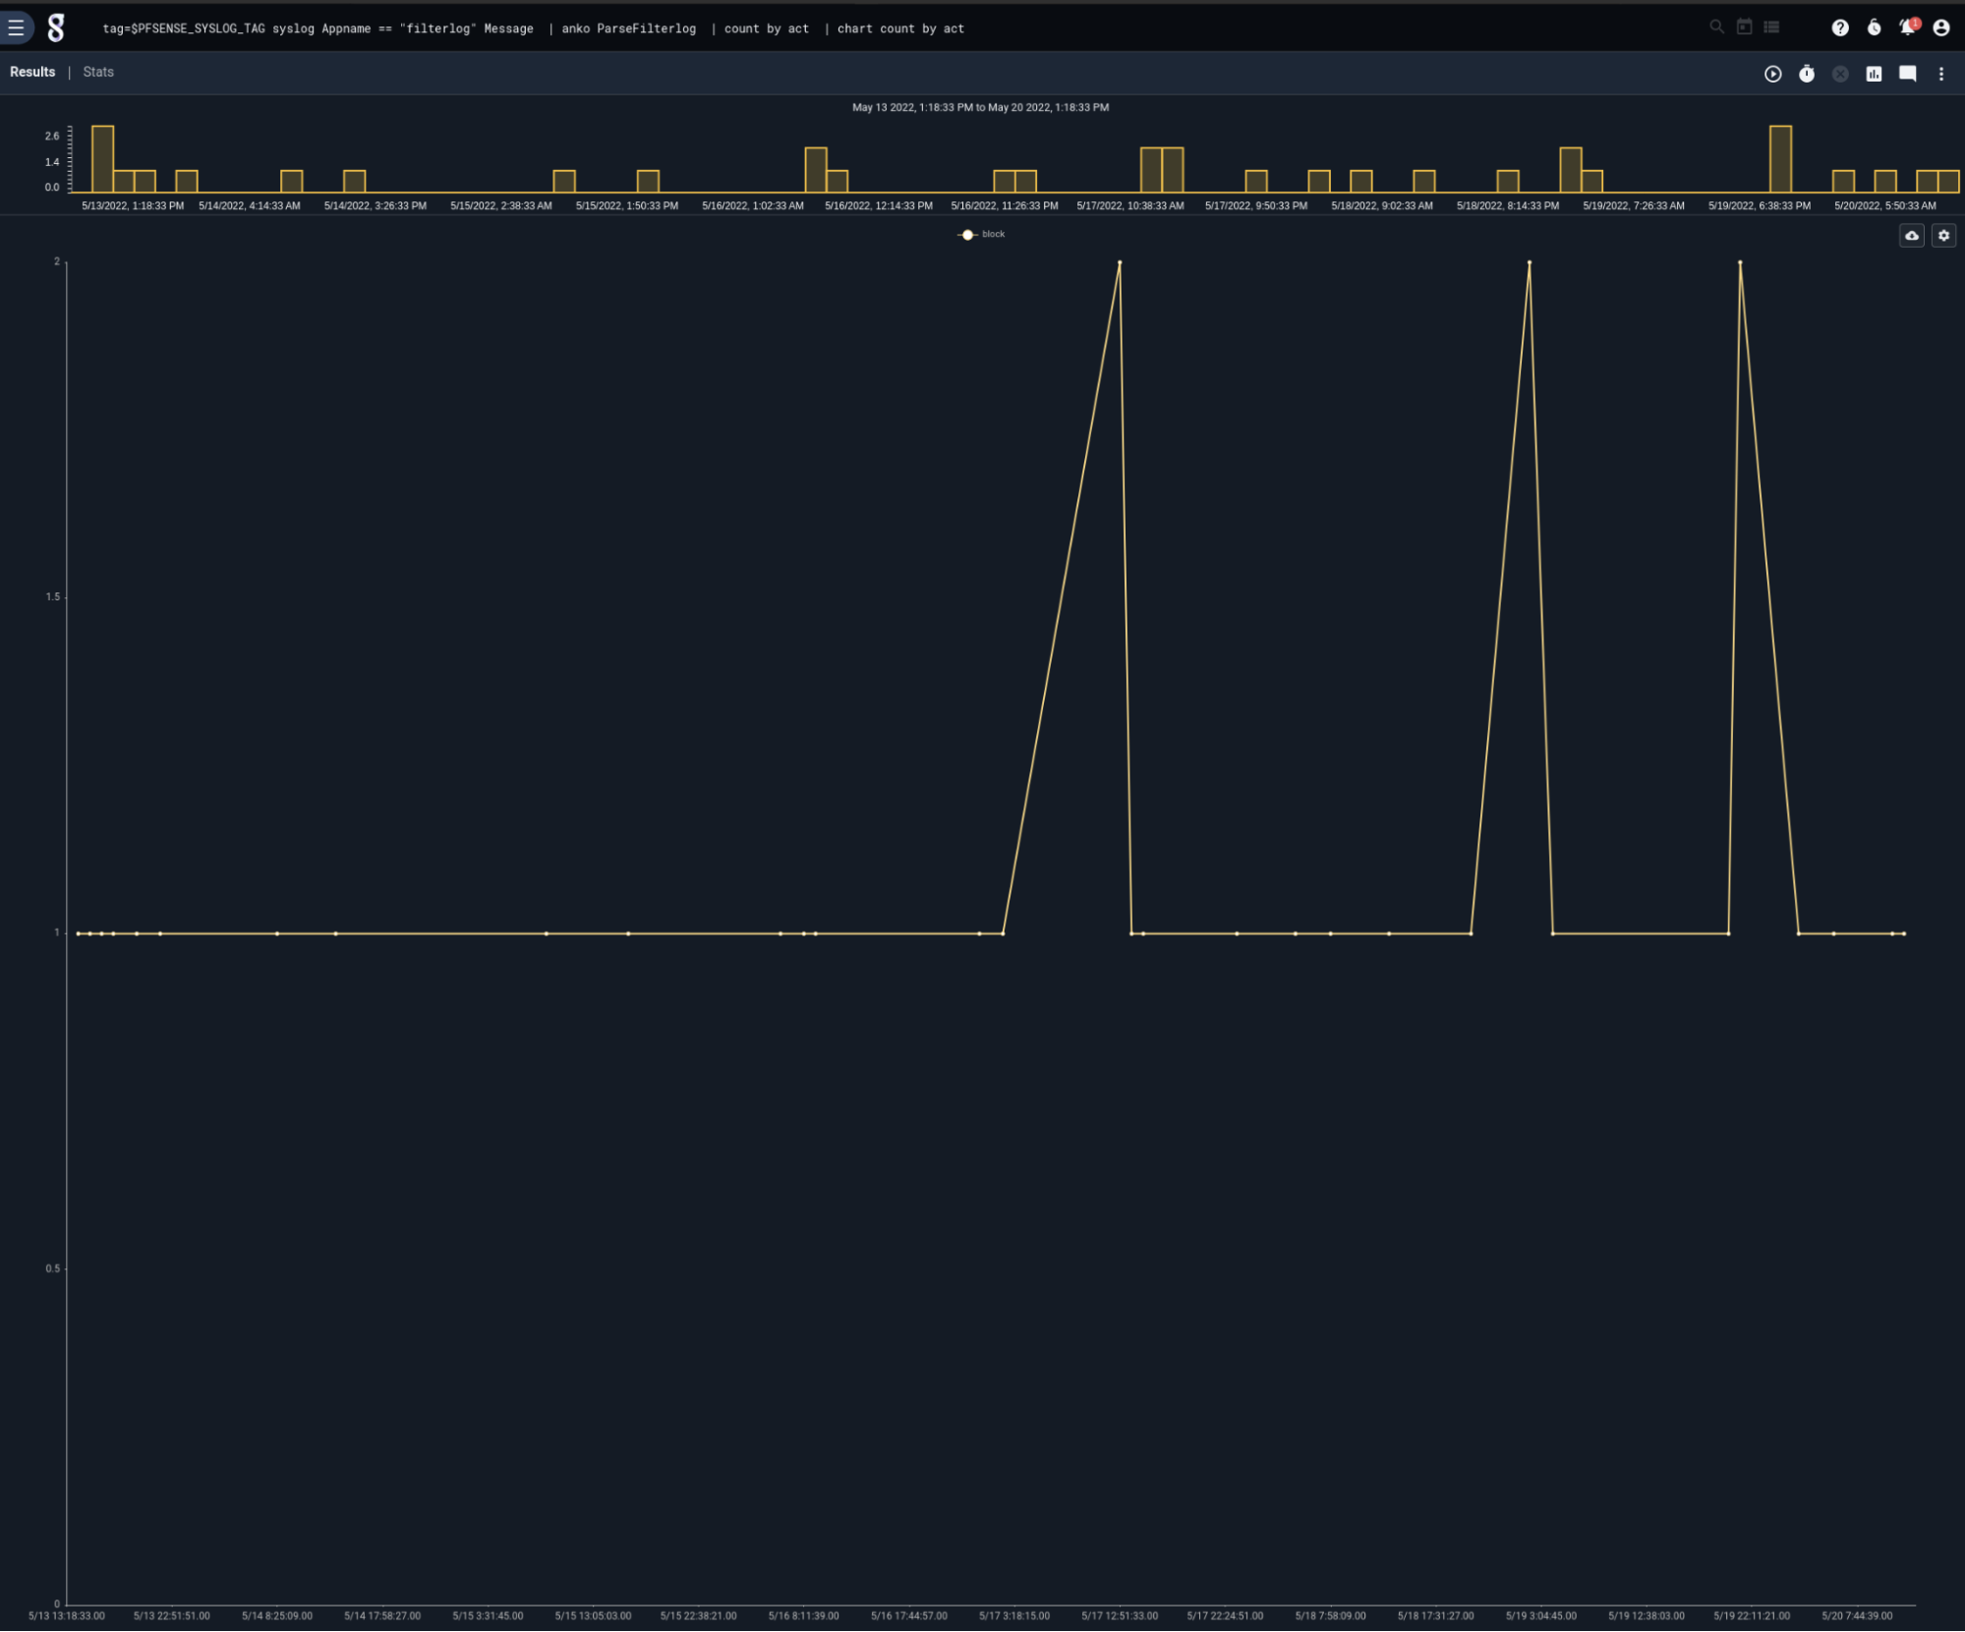The height and width of the screenshot is (1632, 1965).
Task: Select the histogram bar above 5/16 1:02 AM label's right end
Action: pyautogui.click(x=816, y=170)
